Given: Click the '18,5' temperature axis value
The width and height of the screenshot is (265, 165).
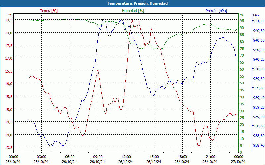Looking at the screenshot, I should (x=9, y=20).
